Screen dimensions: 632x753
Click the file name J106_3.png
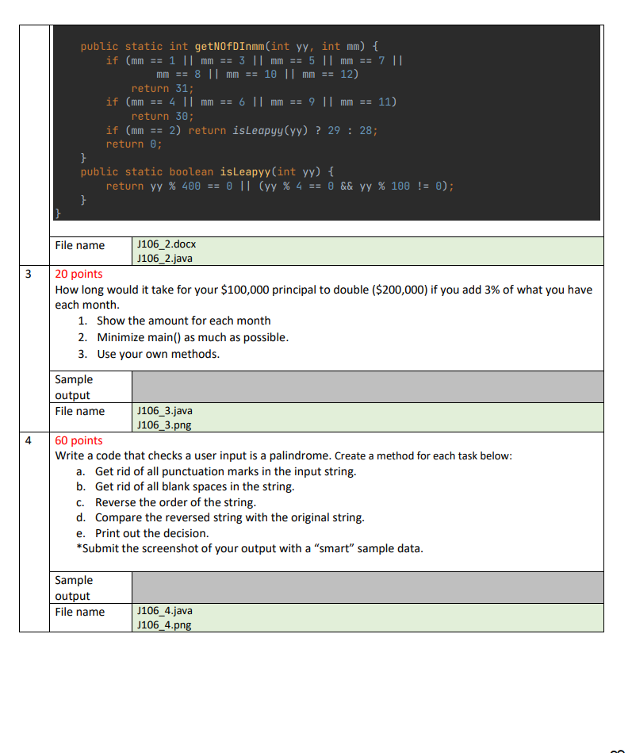pyautogui.click(x=164, y=425)
